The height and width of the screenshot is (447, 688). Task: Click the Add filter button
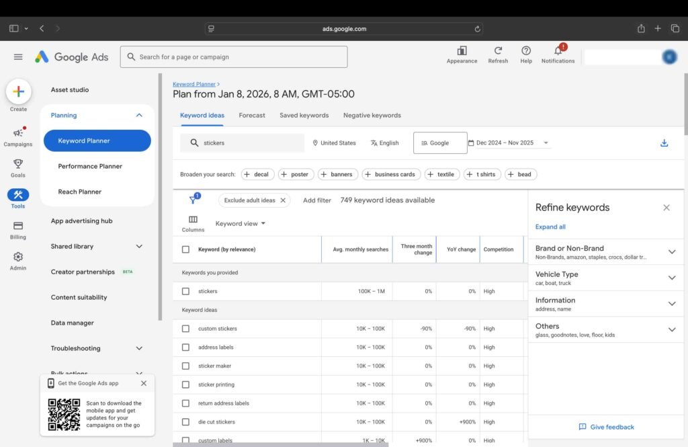tap(316, 200)
